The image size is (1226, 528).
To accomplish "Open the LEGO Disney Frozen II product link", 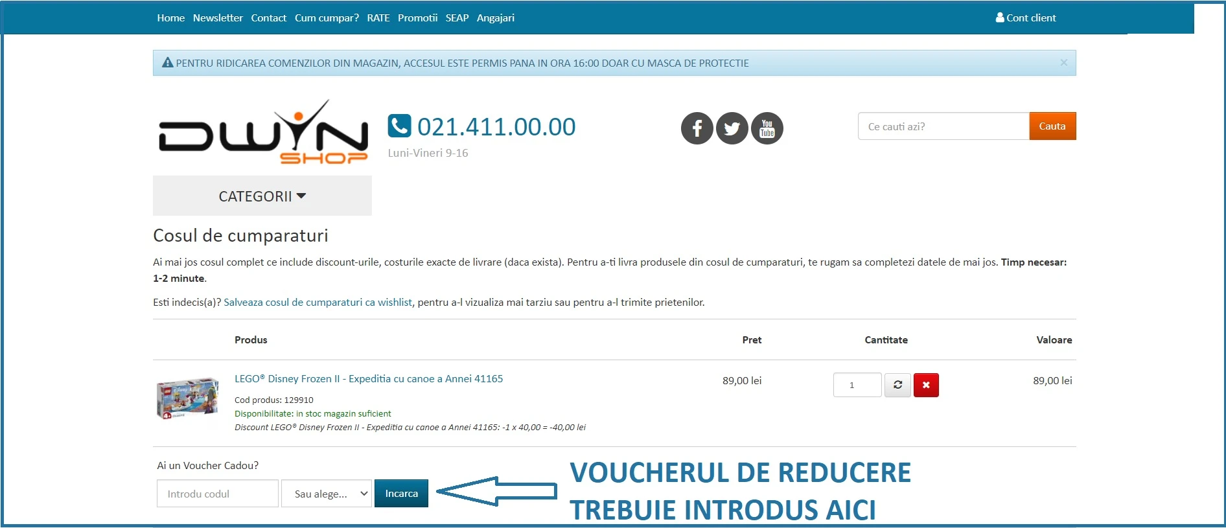I will click(369, 379).
